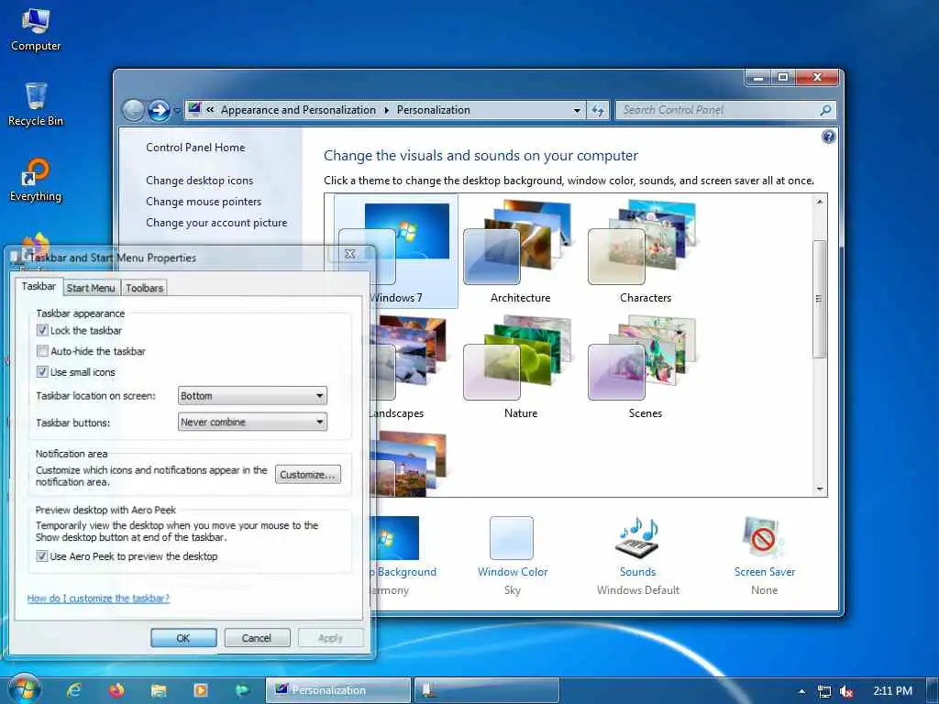939x704 pixels.
Task: Click the search magnifier in Control Panel
Action: click(825, 110)
